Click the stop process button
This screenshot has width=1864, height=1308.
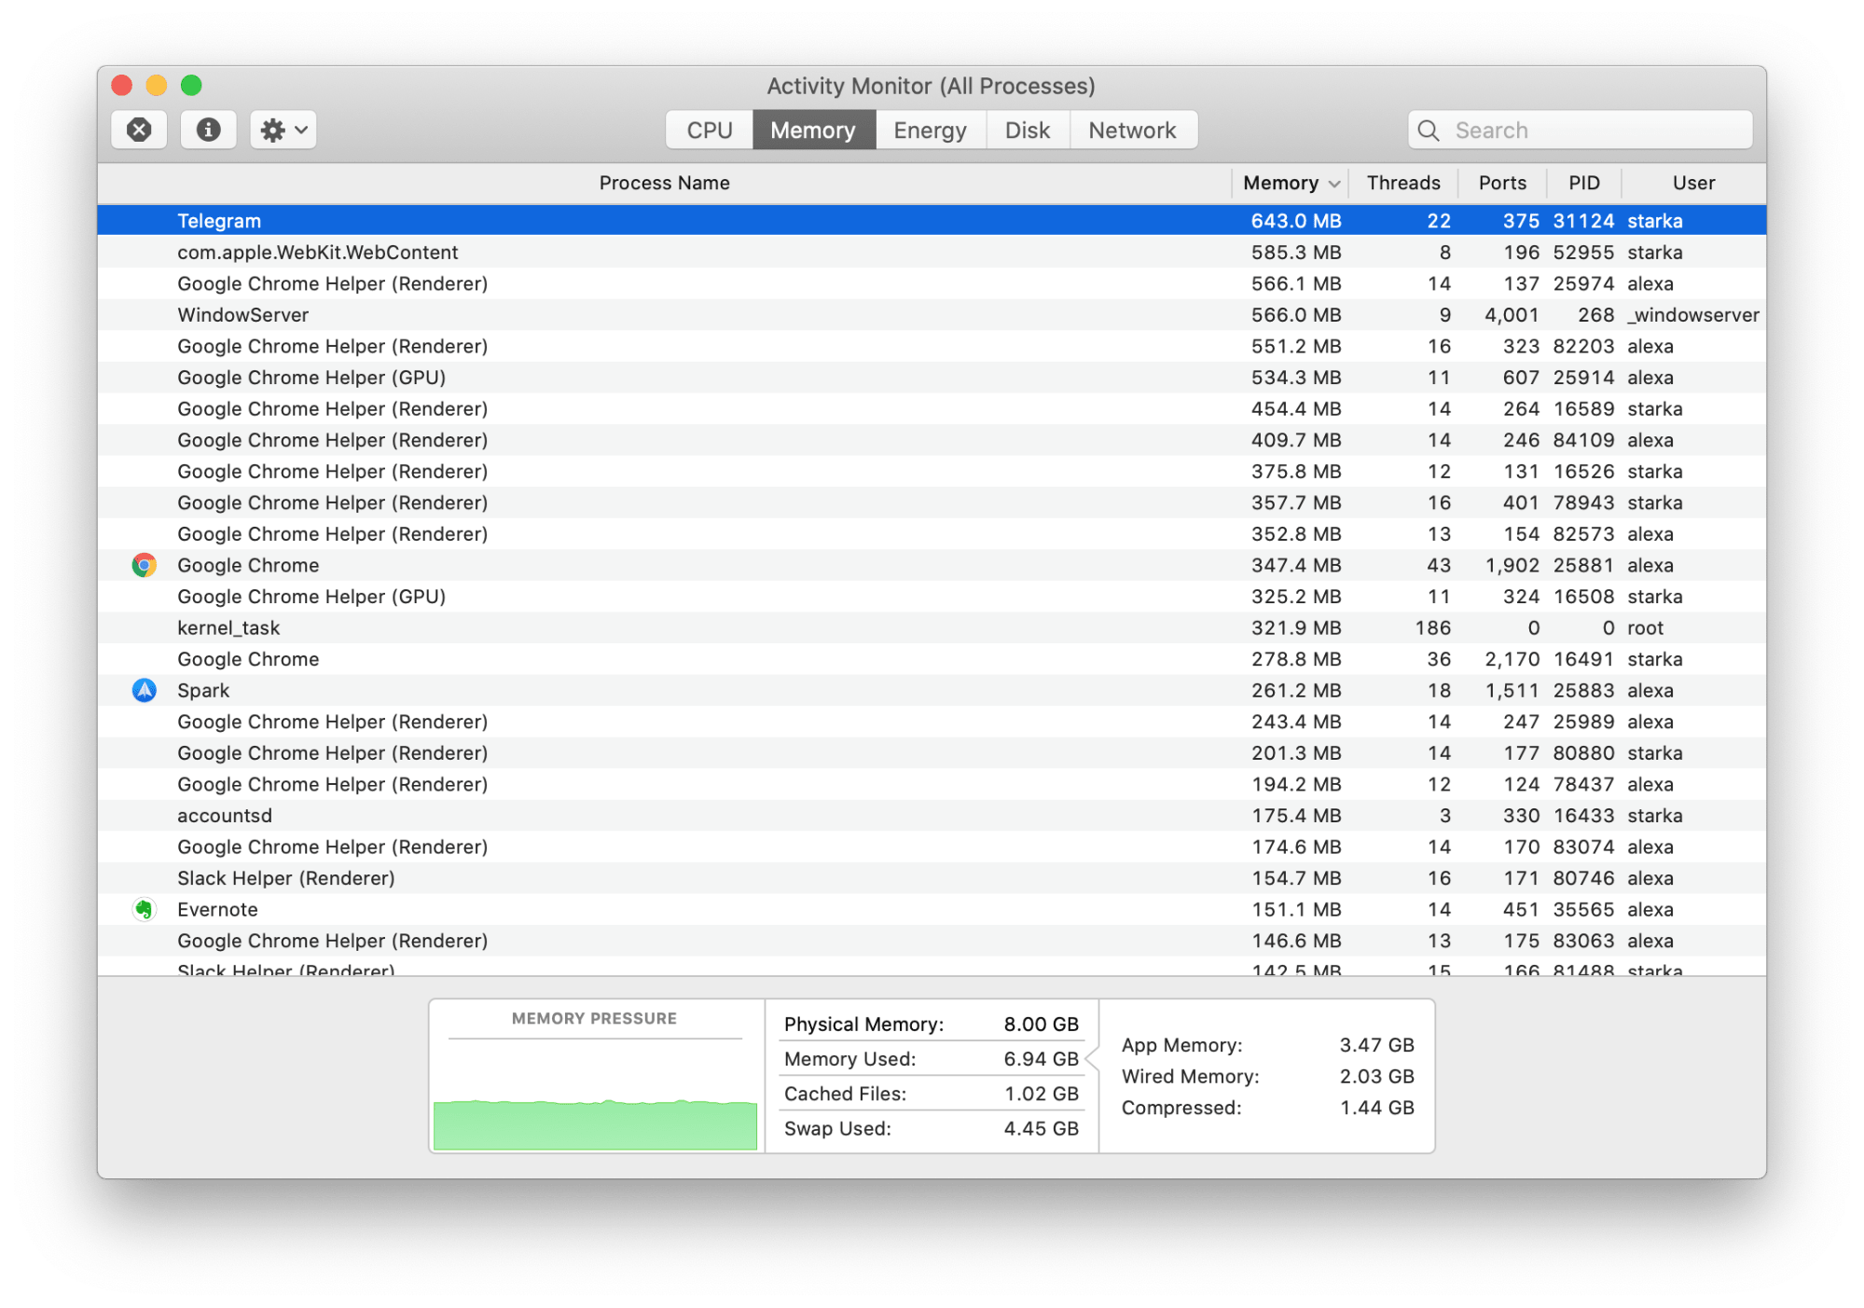click(x=142, y=131)
